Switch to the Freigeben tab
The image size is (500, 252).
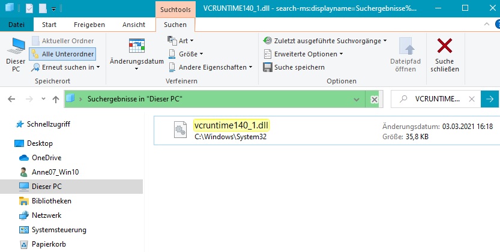click(89, 25)
